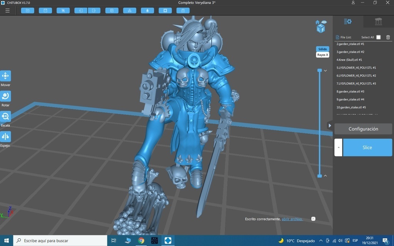Select the Mover tool
Viewport: 394px width, 246px height.
pyautogui.click(x=5, y=76)
